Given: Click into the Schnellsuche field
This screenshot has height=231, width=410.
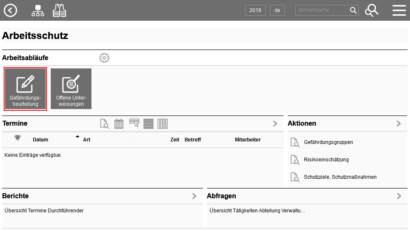Looking at the screenshot, I should click(x=322, y=10).
